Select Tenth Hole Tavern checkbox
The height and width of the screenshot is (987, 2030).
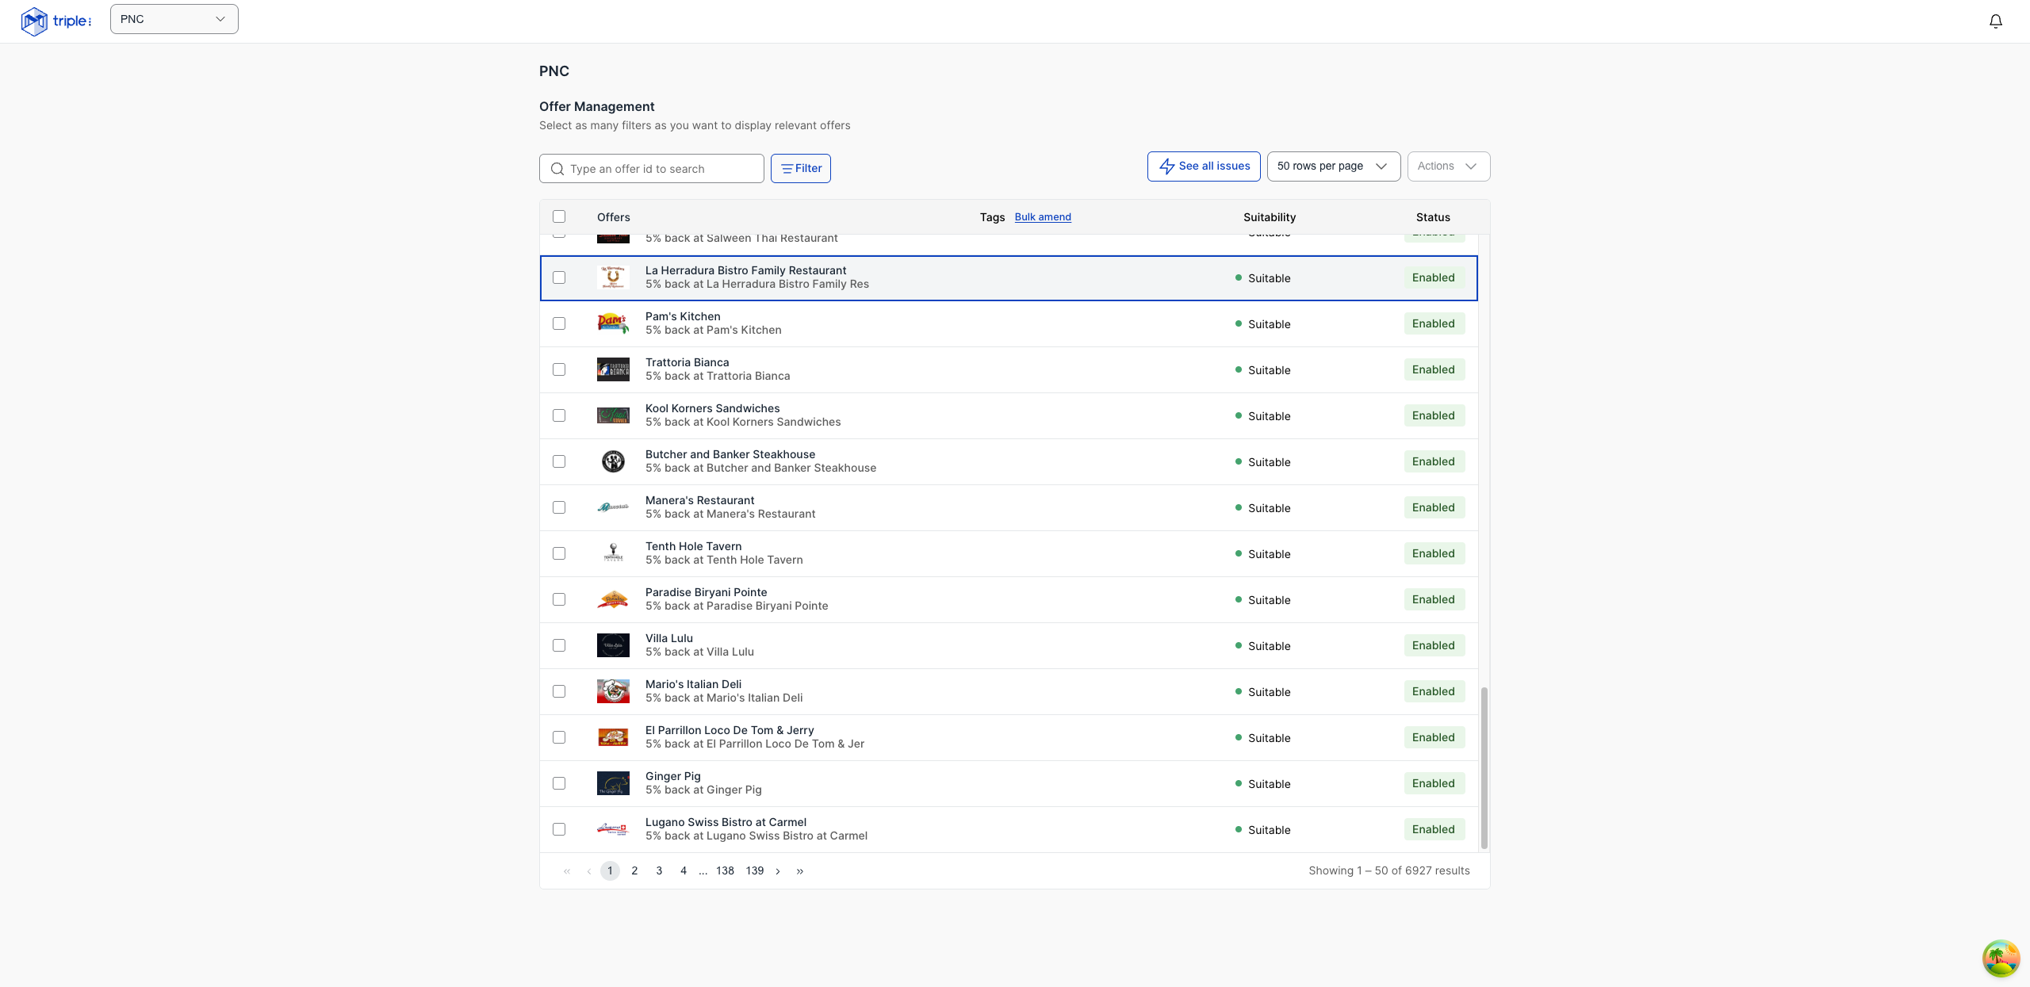pyautogui.click(x=559, y=553)
